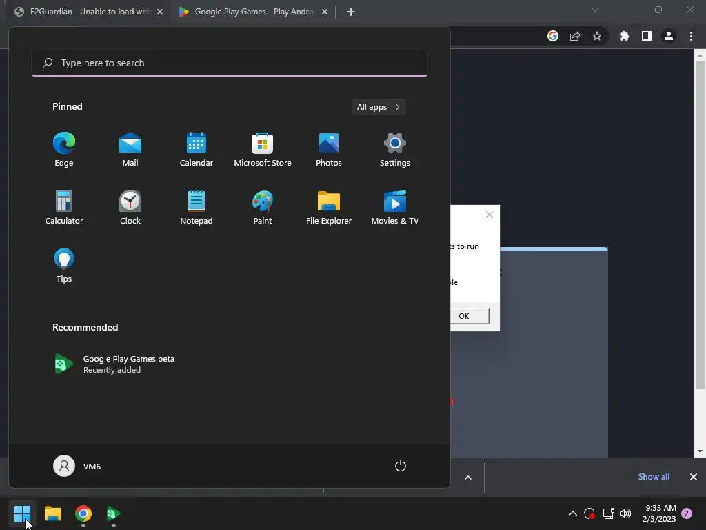Viewport: 706px width, 530px height.
Task: Focus the Type here to search box
Action: 230,63
